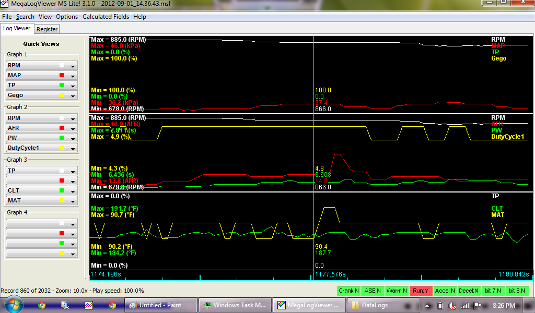Show hidden system tray icons
Screen dimensions: 535x313
[x=428, y=306]
